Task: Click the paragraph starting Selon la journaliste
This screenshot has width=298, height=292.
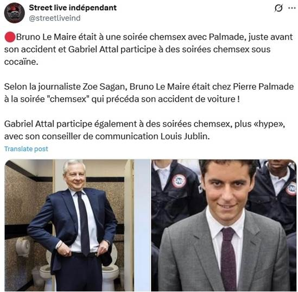Action: click(149, 93)
